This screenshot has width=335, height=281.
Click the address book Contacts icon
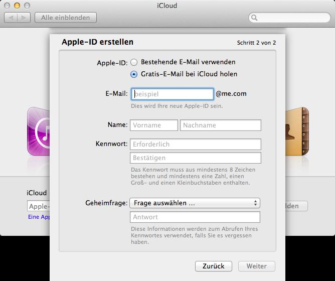pos(297,131)
